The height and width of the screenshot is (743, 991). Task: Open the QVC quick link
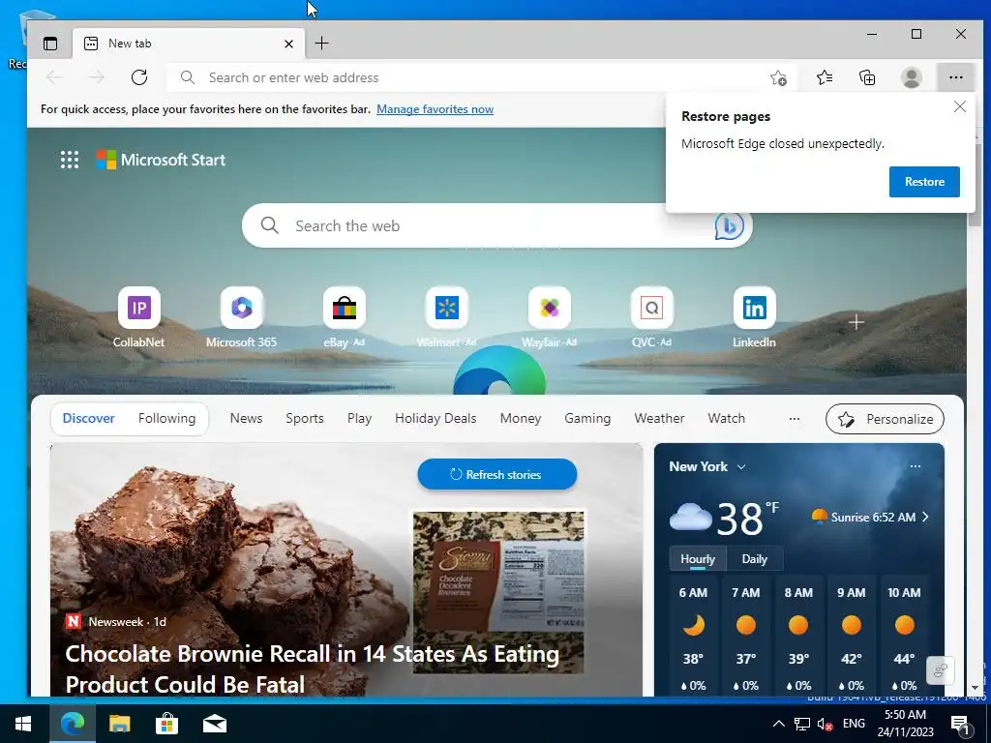651,317
